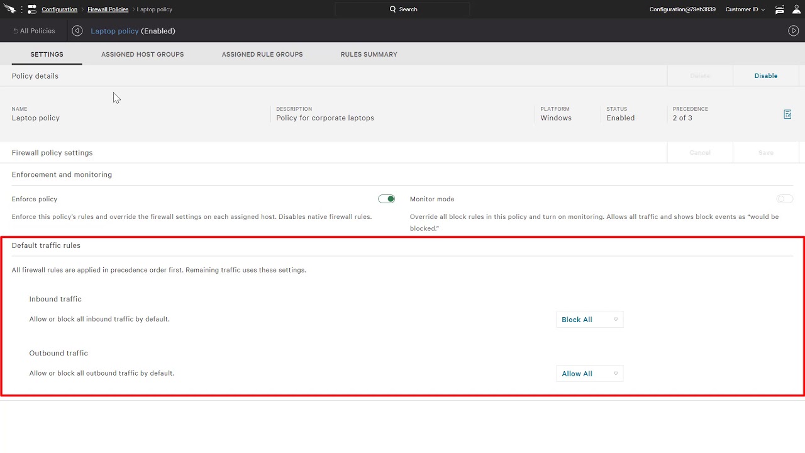
Task: Switch to Rules Summary tab
Action: (x=369, y=54)
